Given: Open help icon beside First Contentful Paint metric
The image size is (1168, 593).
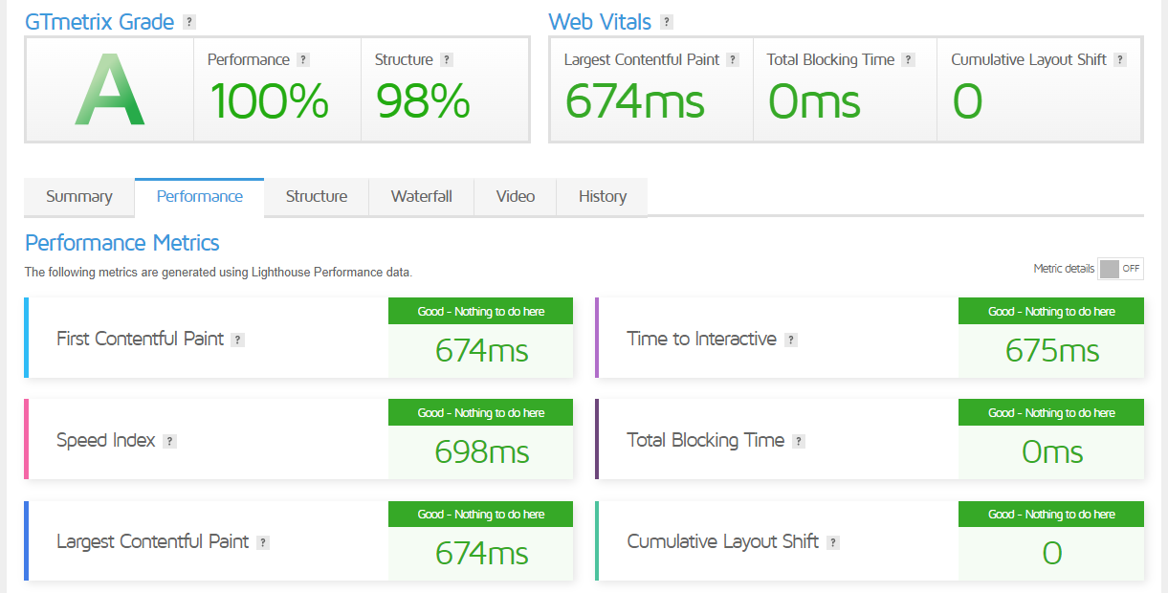Looking at the screenshot, I should point(238,340).
